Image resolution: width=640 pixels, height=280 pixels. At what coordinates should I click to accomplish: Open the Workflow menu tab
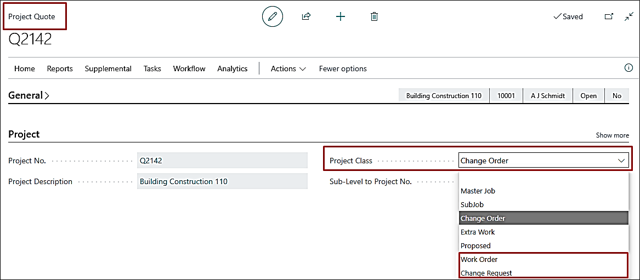[x=189, y=68]
